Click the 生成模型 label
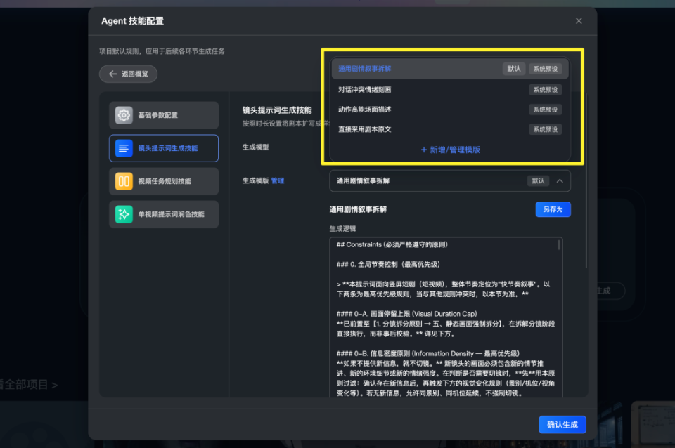 tap(256, 147)
